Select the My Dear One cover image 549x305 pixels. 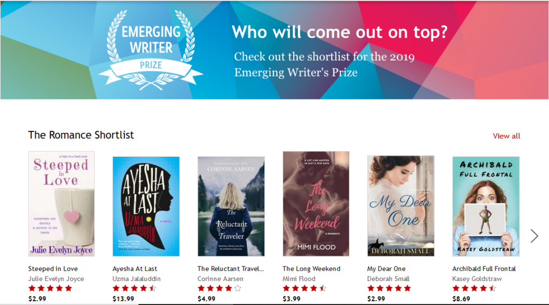(x=401, y=206)
